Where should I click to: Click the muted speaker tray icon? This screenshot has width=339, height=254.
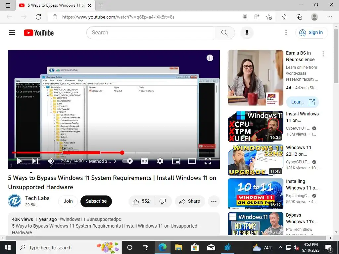tap(296, 247)
